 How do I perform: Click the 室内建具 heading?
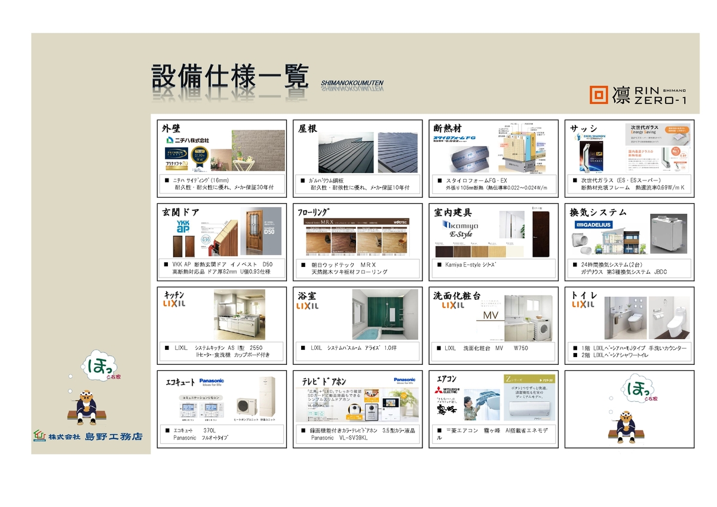tap(452, 212)
